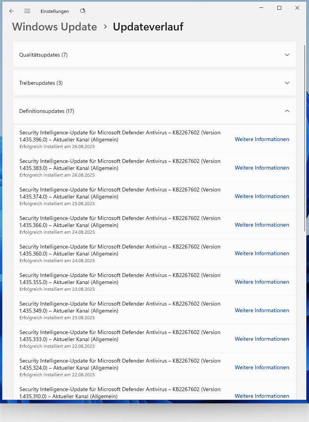309x422 pixels.
Task: Expand the Qualitätsupdates (7) chevron
Action: pyautogui.click(x=287, y=55)
